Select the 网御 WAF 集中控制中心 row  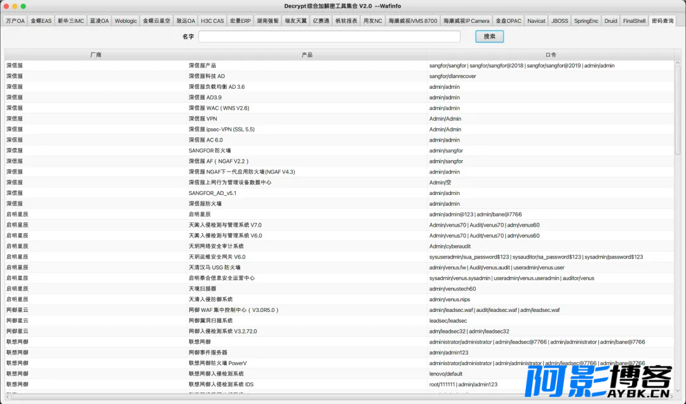coord(339,310)
